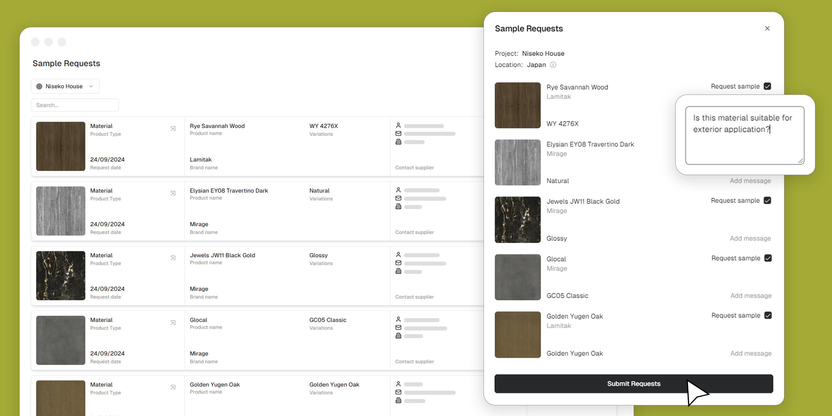This screenshot has width=832, height=416.
Task: Click the Natural variation in the list row
Action: click(x=319, y=191)
